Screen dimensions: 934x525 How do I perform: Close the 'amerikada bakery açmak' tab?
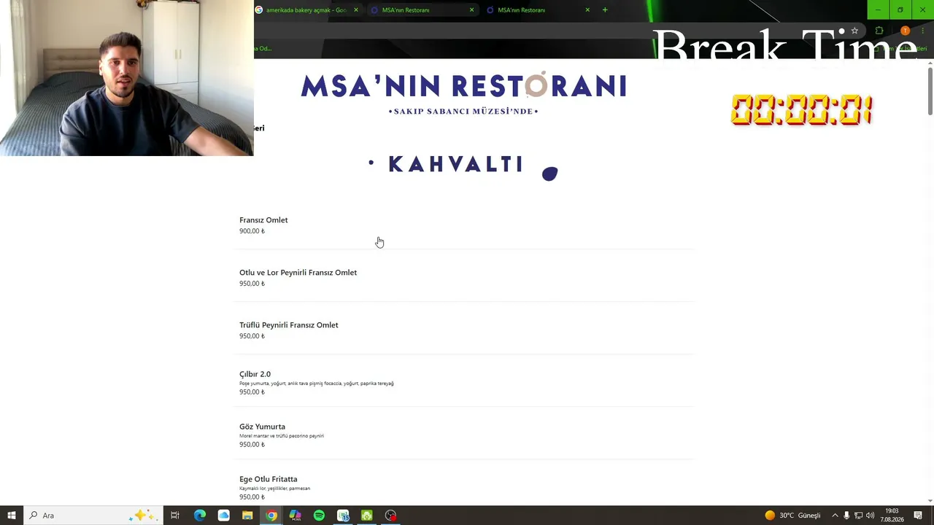[x=356, y=10]
